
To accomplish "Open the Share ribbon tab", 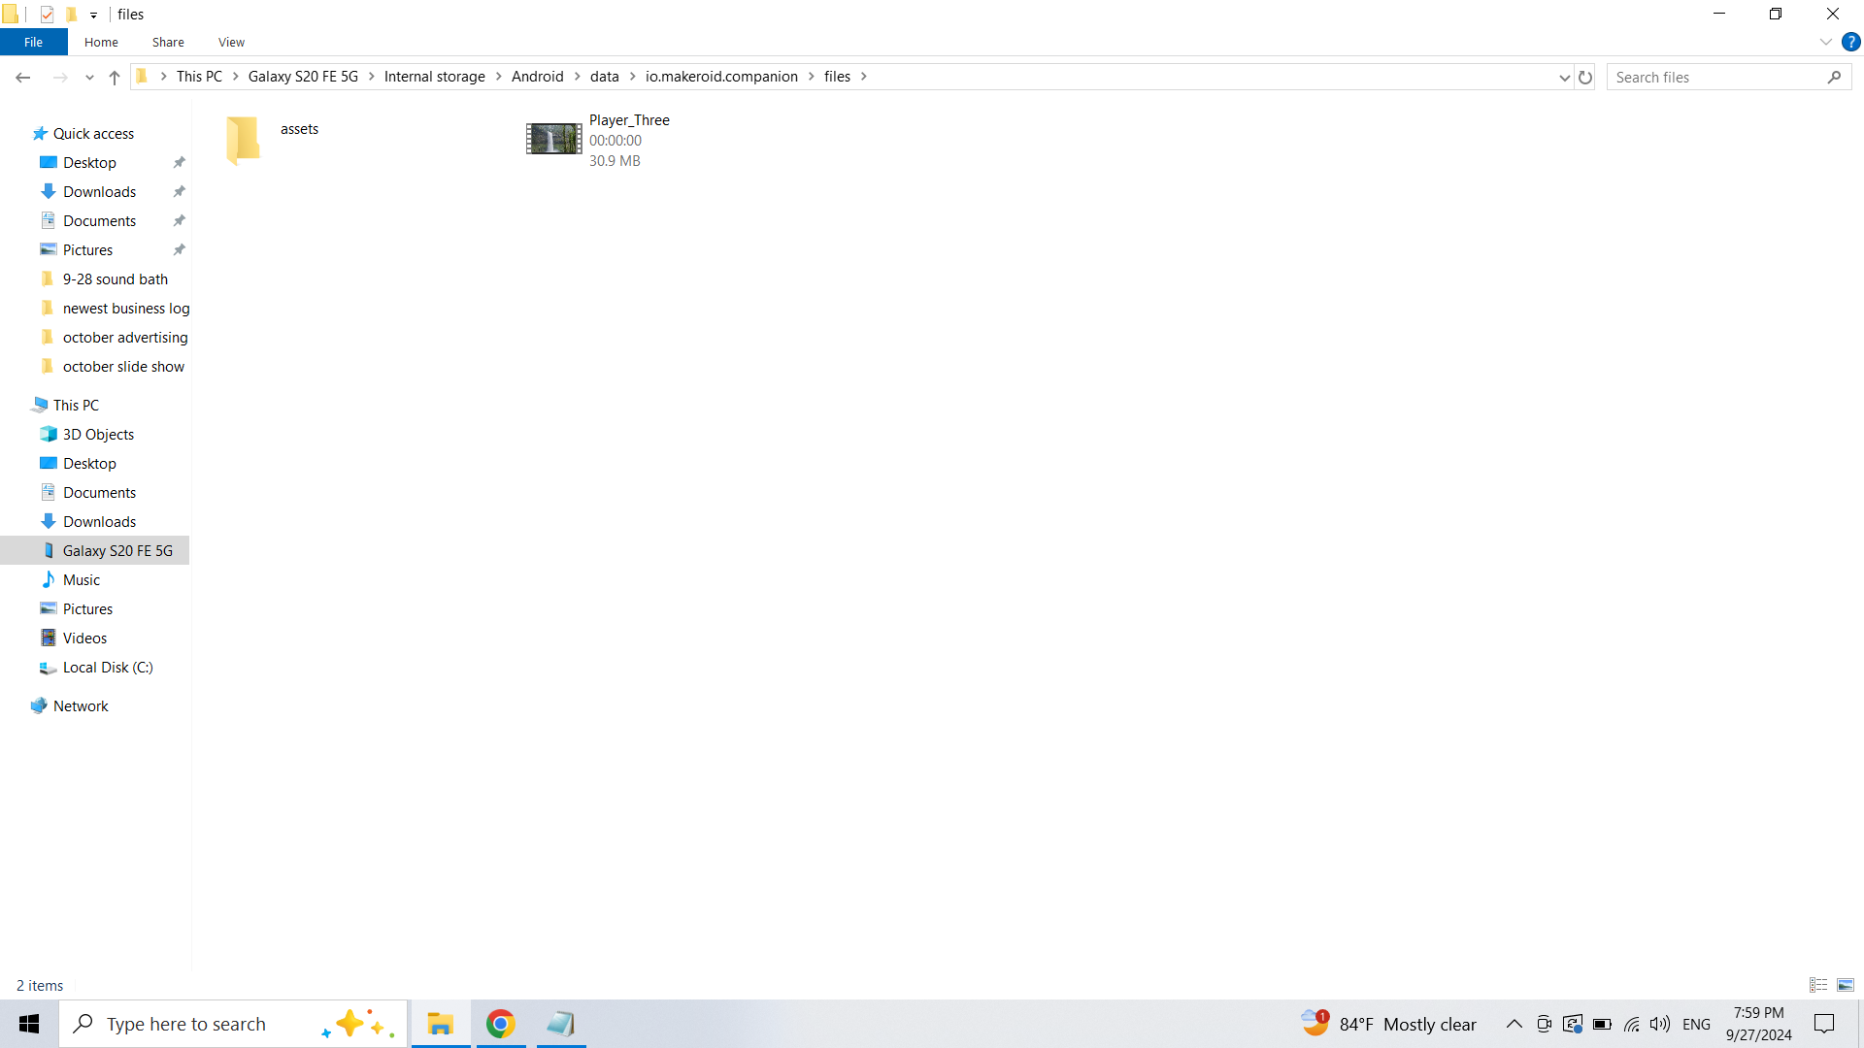I will [168, 42].
